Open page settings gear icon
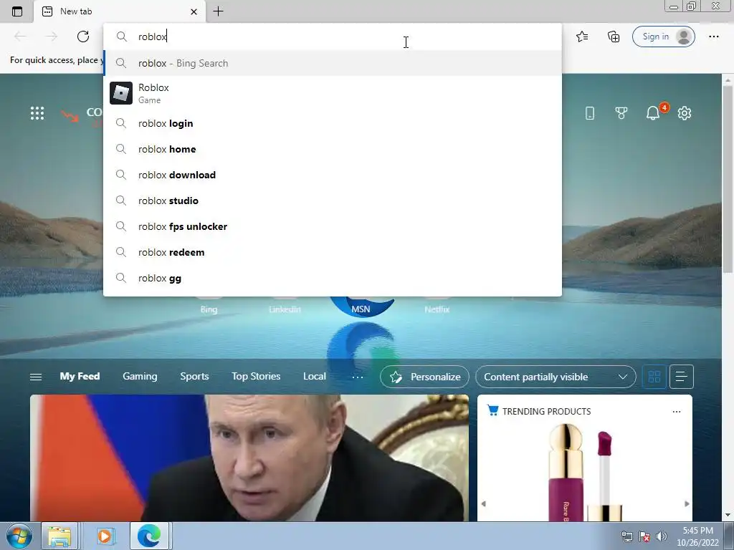The width and height of the screenshot is (734, 550). pos(685,113)
